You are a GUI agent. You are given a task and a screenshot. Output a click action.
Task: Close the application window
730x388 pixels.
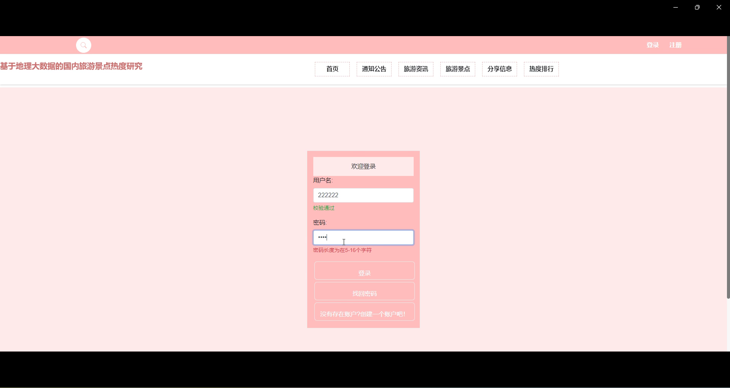(719, 7)
